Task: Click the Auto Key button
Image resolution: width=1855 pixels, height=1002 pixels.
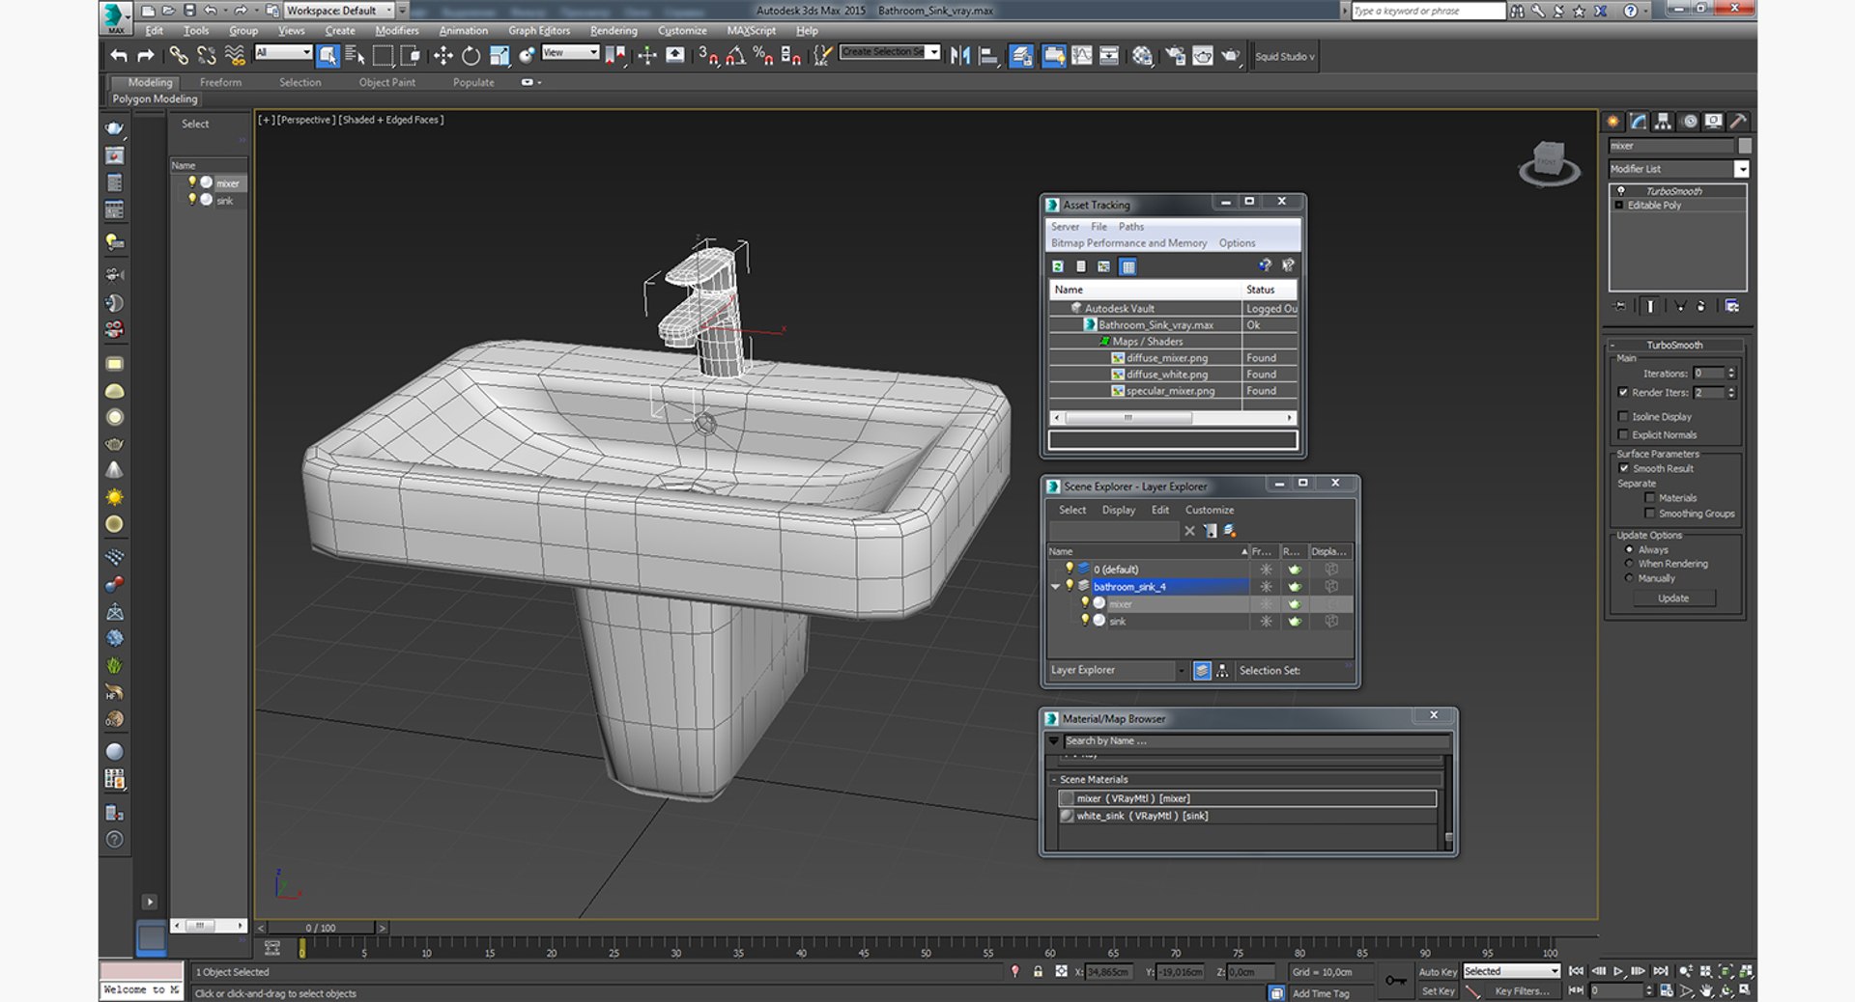Action: (x=1437, y=972)
